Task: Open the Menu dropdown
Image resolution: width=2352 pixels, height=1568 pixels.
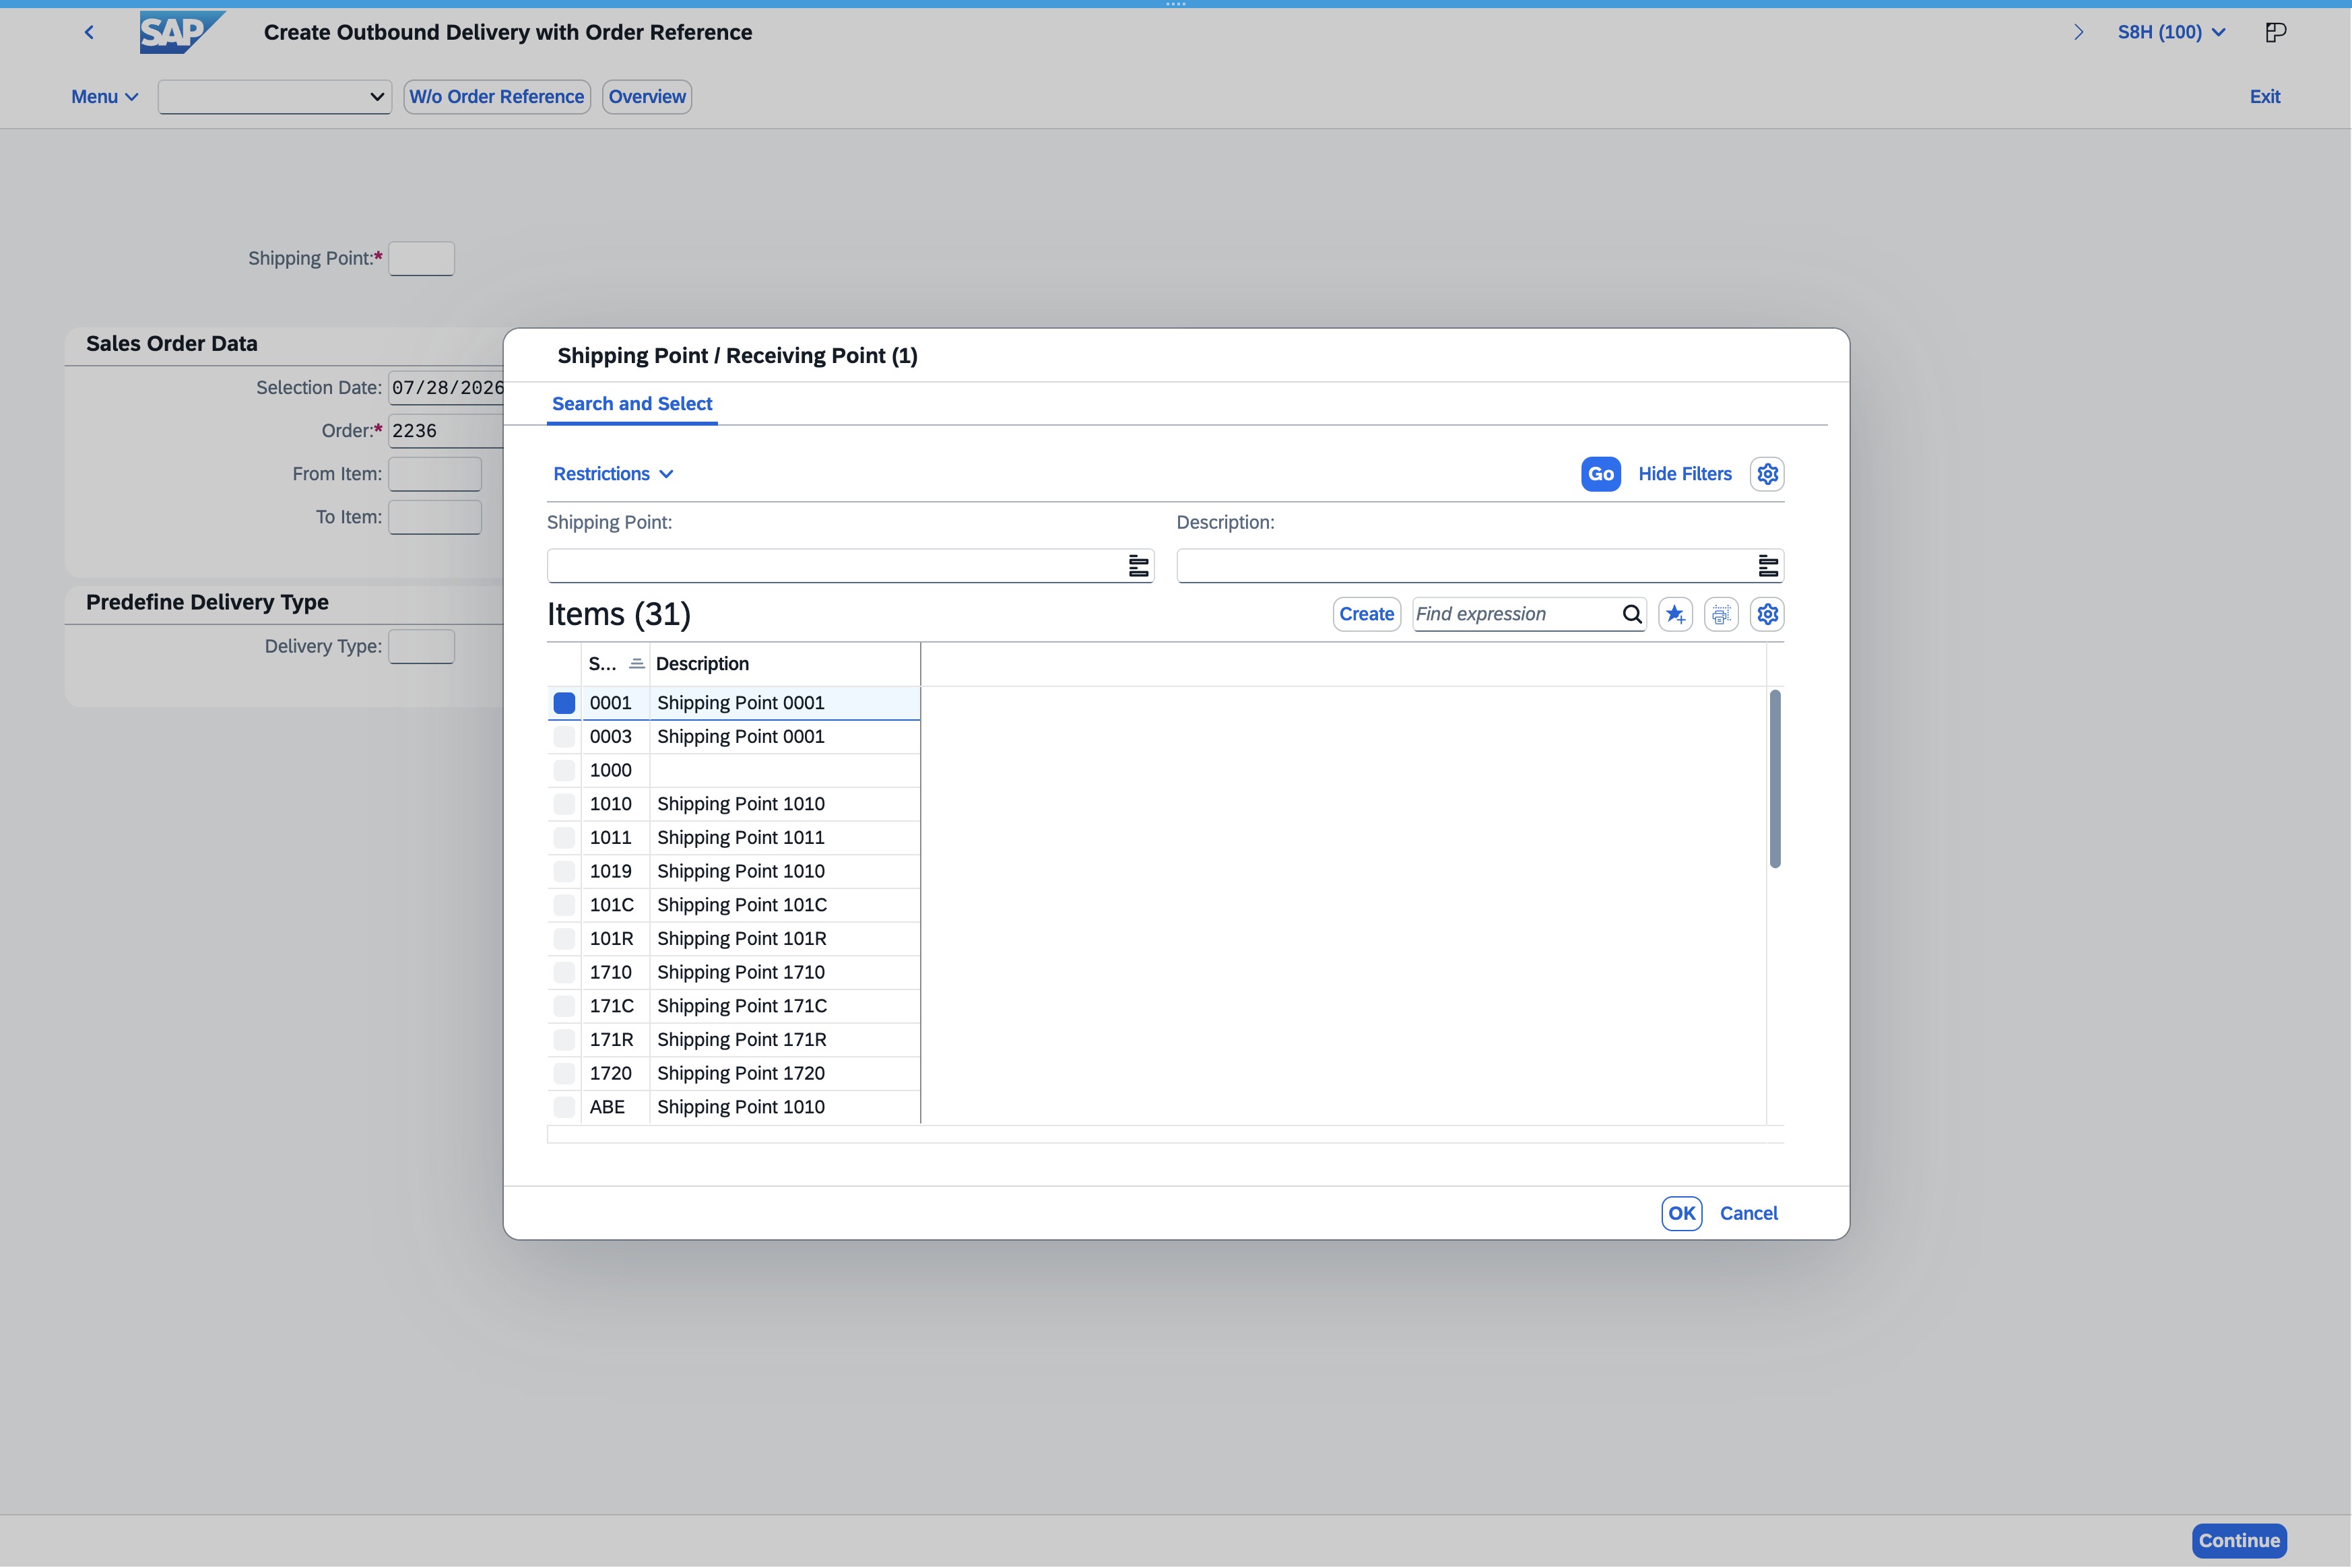Action: click(104, 97)
